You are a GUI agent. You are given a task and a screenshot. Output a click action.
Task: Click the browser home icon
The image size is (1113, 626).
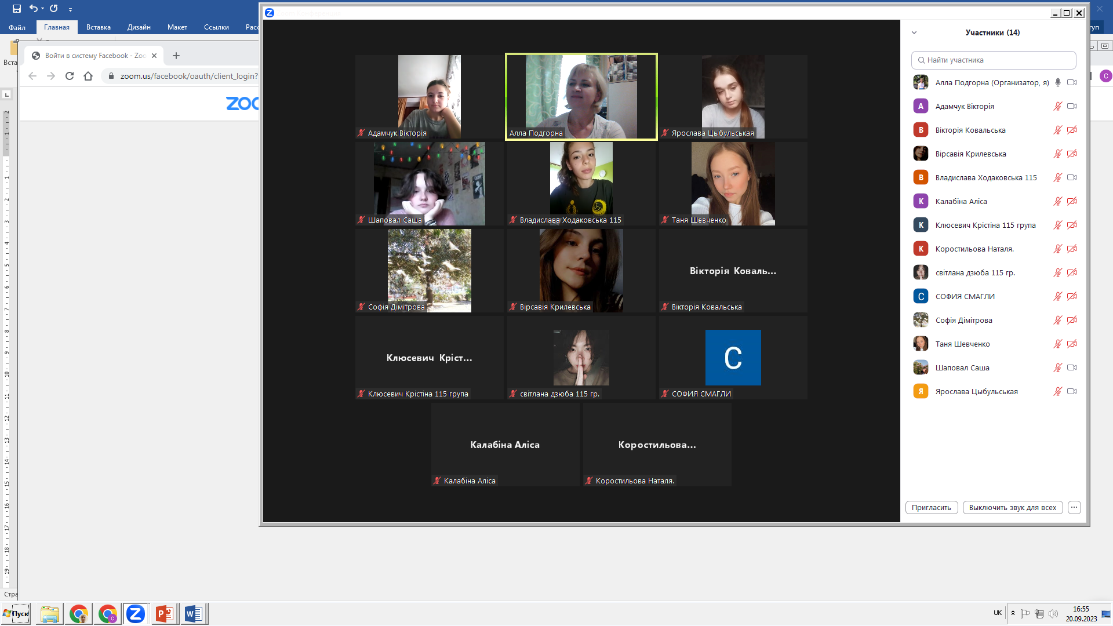88,76
